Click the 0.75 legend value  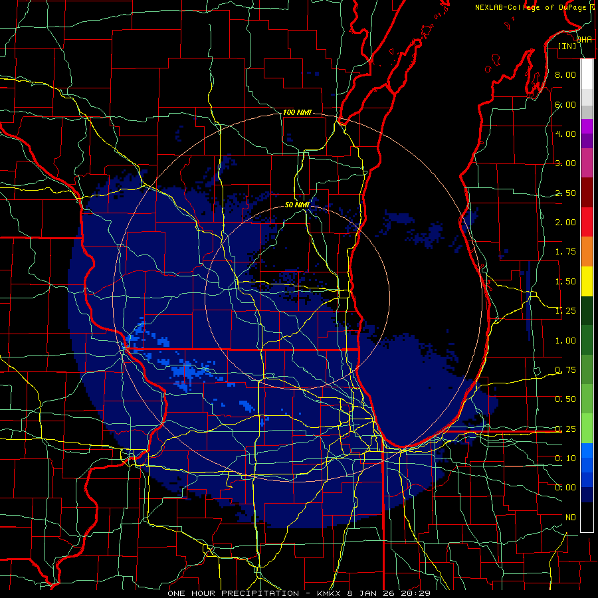[x=565, y=370]
